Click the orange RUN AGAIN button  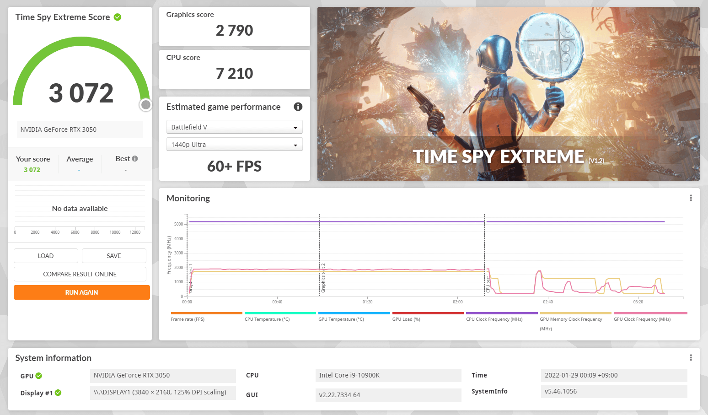tap(82, 292)
